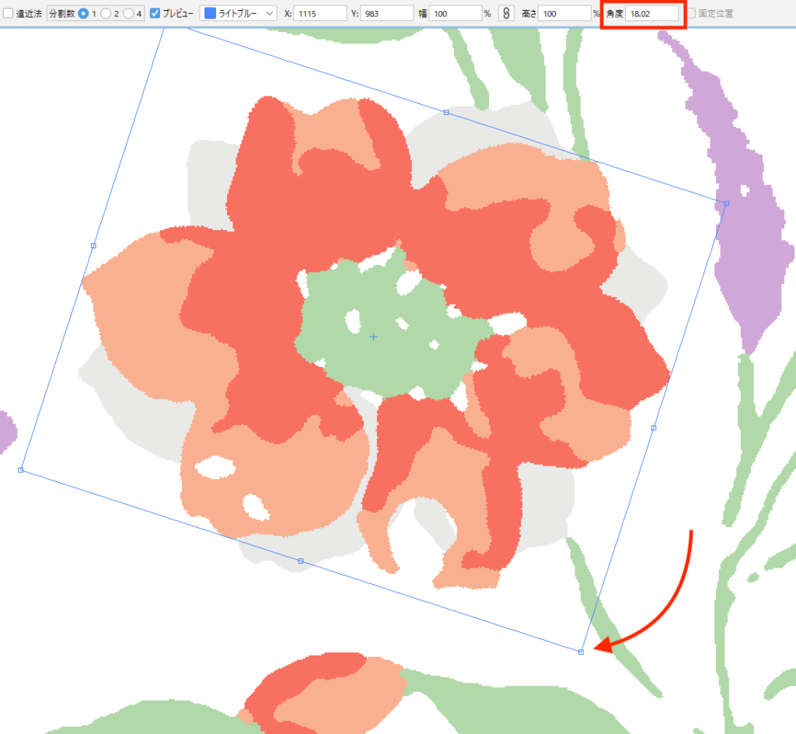Click the left edge midpoint transform handle
The image size is (796, 734).
coord(93,246)
